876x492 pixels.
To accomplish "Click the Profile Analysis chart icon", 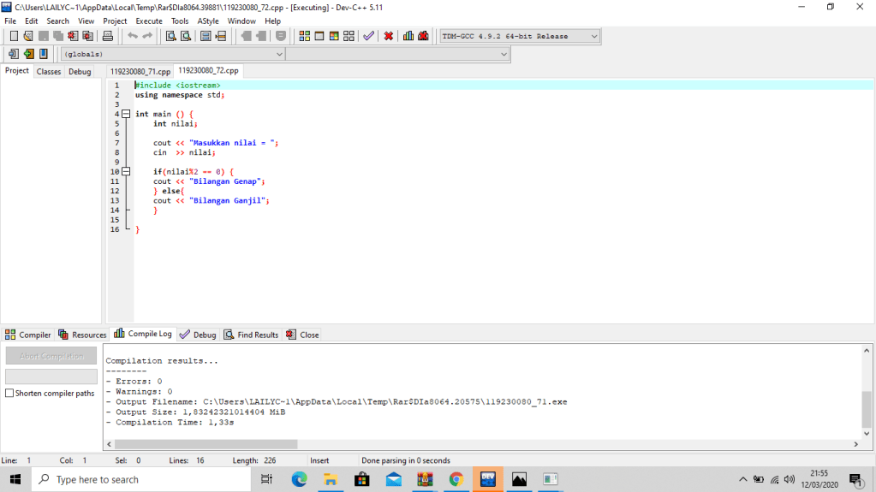I will [x=408, y=36].
